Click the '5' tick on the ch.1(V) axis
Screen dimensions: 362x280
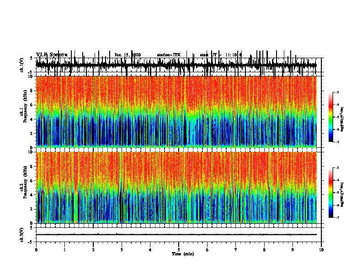(x=31, y=58)
